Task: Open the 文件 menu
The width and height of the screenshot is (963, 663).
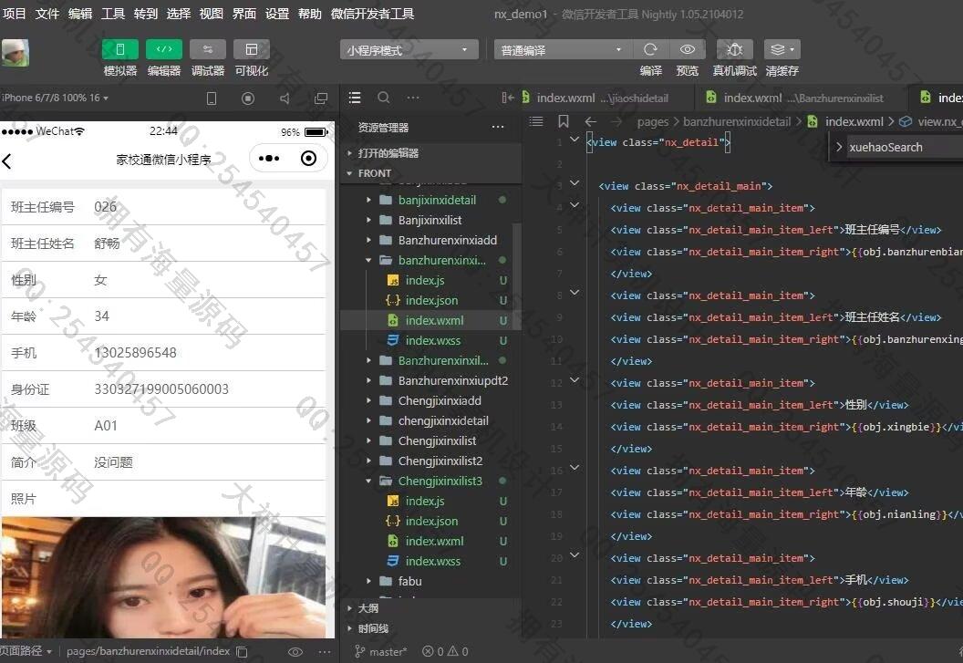Action: pos(47,14)
